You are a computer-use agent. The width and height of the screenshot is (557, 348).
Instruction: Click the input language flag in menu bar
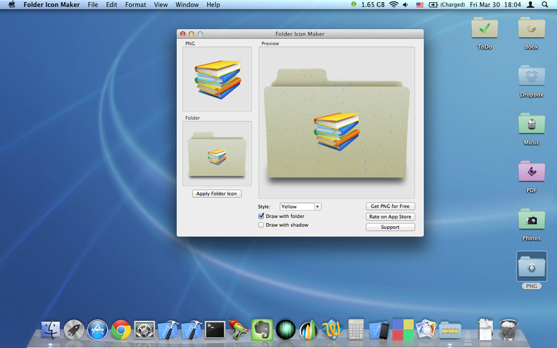point(420,5)
